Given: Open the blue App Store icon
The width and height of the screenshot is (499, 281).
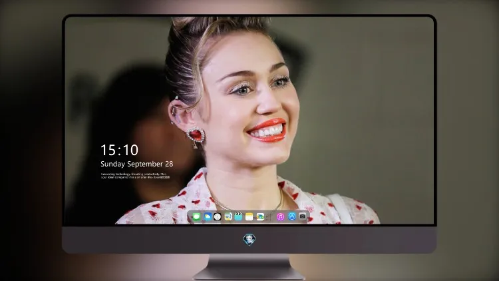Looking at the screenshot, I should point(292,216).
